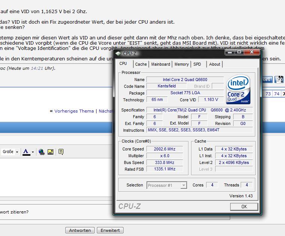Minimize the CPU-Z window
Image resolution: width=285 pixels, height=236 pixels.
230,52
